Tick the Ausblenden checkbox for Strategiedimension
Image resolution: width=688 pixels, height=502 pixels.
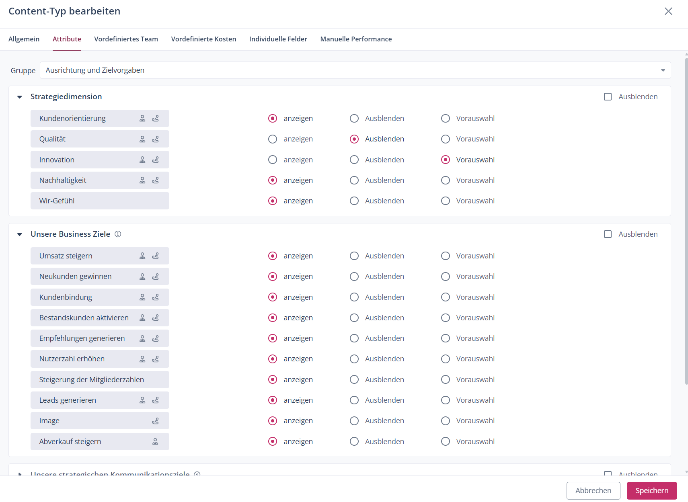tap(608, 97)
